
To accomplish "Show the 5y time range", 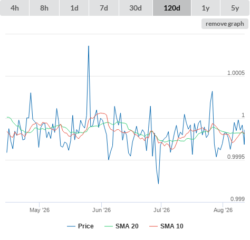I will (235, 8).
